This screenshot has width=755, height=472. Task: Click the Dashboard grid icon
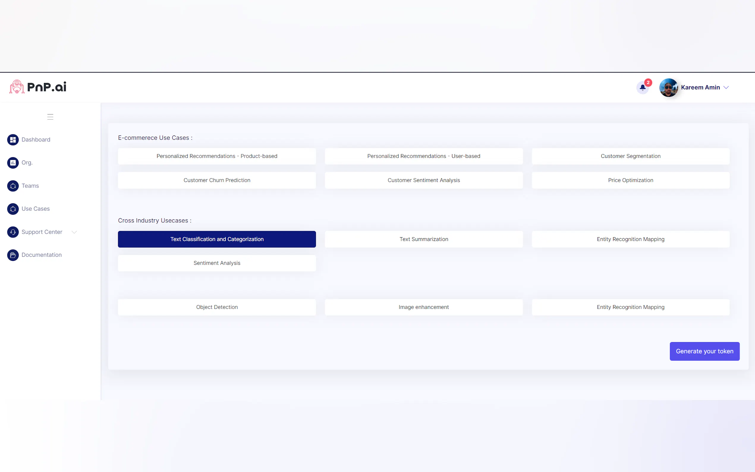coord(13,139)
